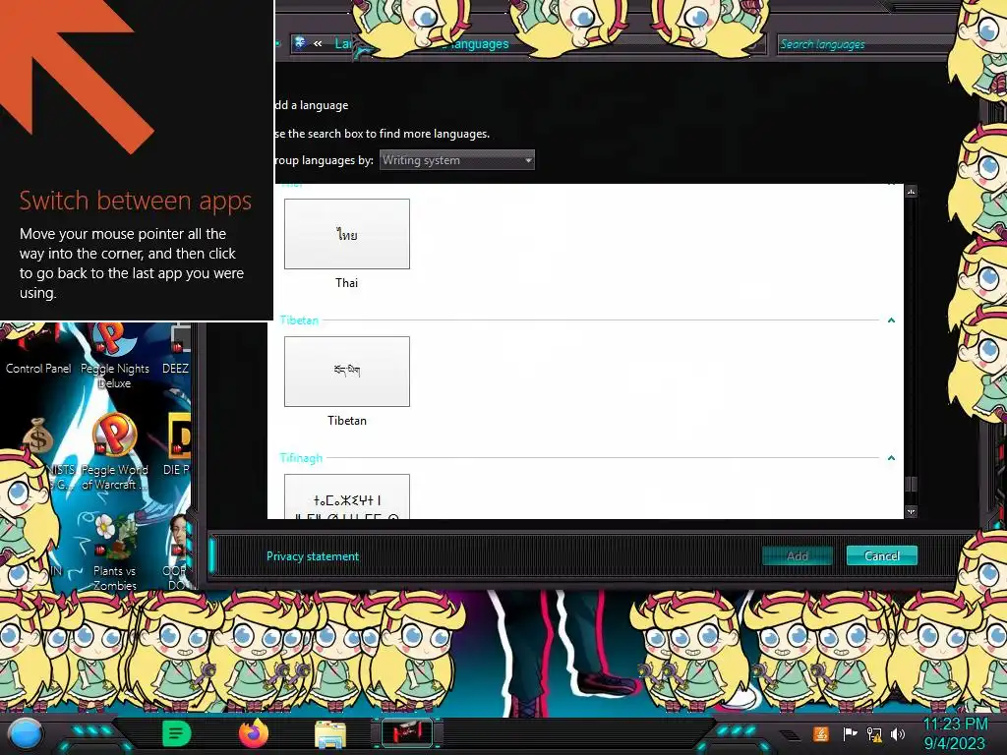Open the DEEZ desktop shortcut
Image resolution: width=1007 pixels, height=755 pixels.
click(176, 350)
